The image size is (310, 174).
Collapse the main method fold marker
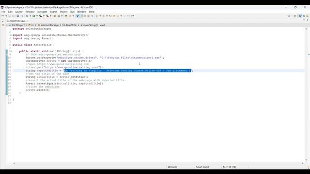coord(12,51)
